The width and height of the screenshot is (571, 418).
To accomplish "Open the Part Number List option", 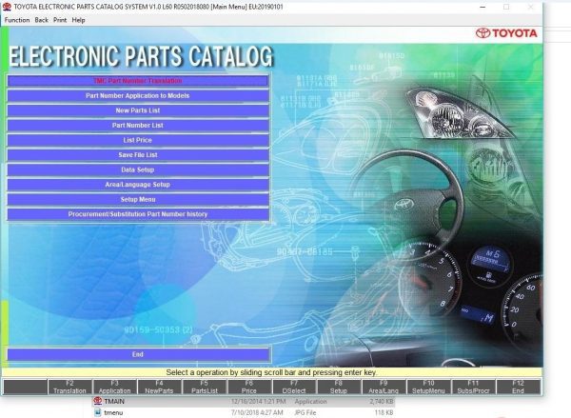I will [138, 126].
